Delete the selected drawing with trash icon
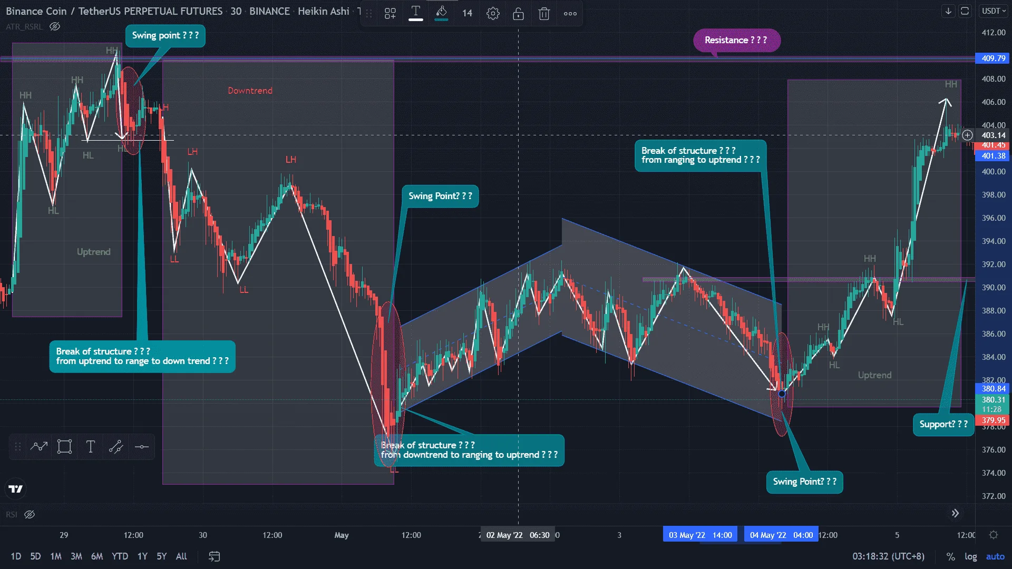This screenshot has width=1012, height=569. (x=544, y=14)
